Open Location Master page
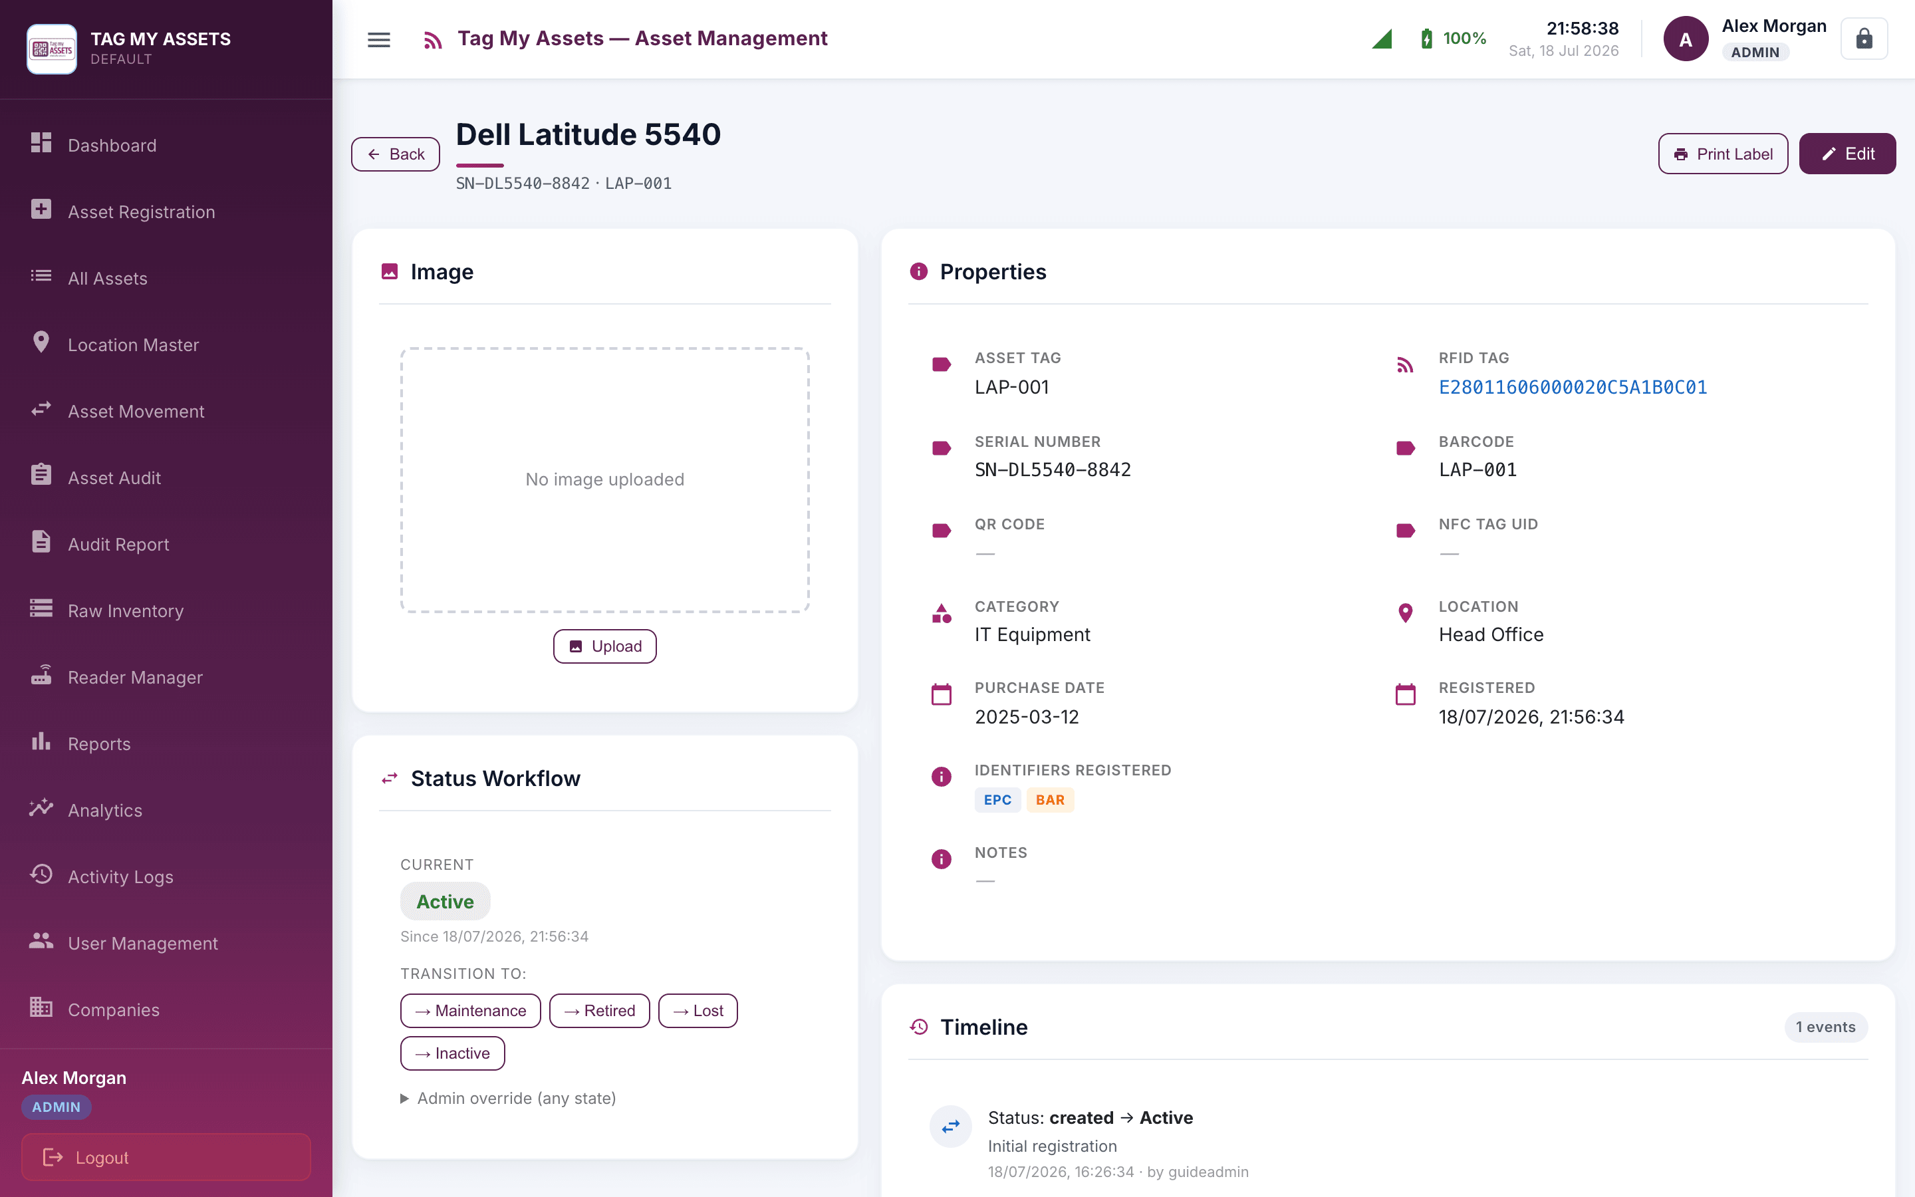This screenshot has height=1197, width=1915. pos(166,344)
